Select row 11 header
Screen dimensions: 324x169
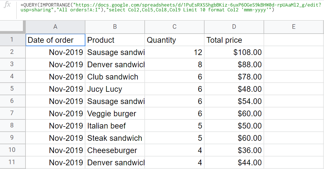click(13, 162)
